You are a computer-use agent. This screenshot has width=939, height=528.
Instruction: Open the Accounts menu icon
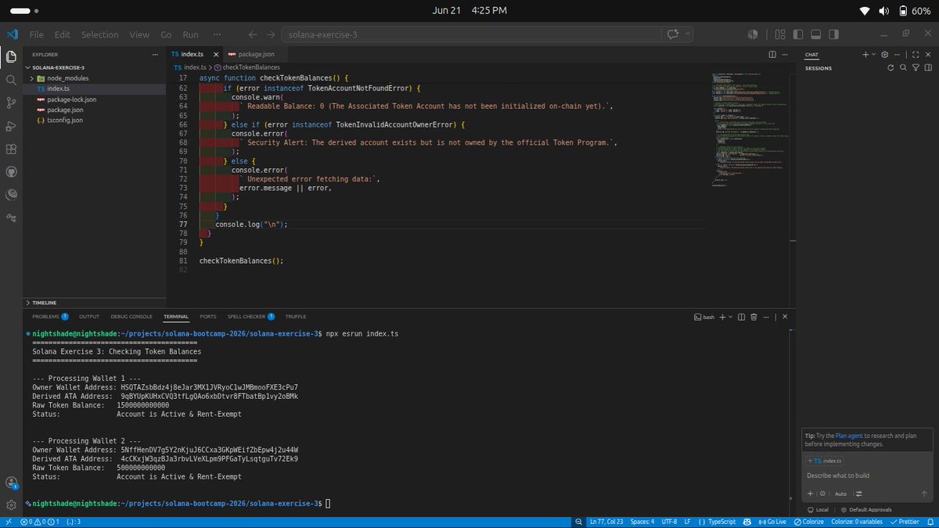11,483
